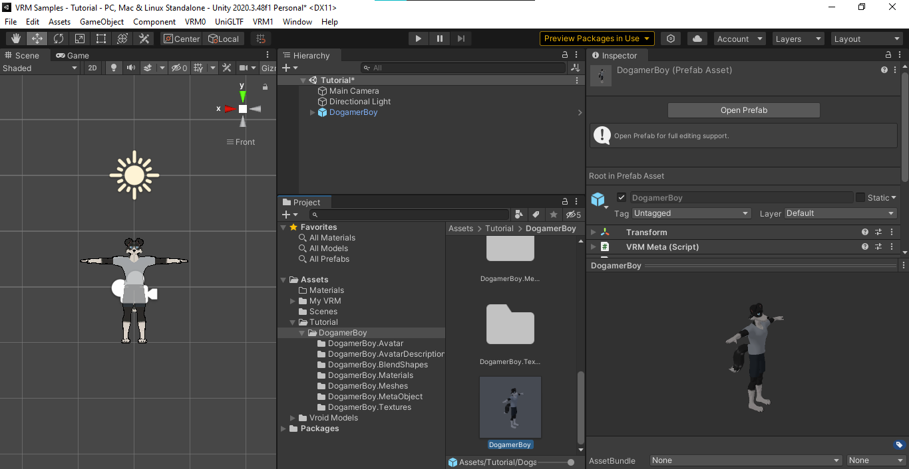Toggle scene lighting bulb
Screen dimensions: 909x469
click(x=113, y=68)
